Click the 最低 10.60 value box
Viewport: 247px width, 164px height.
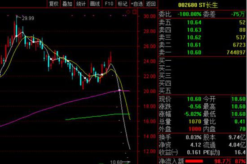click(238, 114)
